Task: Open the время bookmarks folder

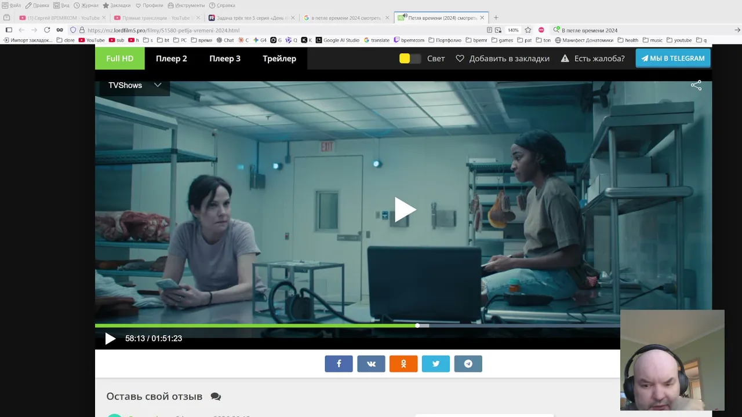Action: [x=201, y=41]
